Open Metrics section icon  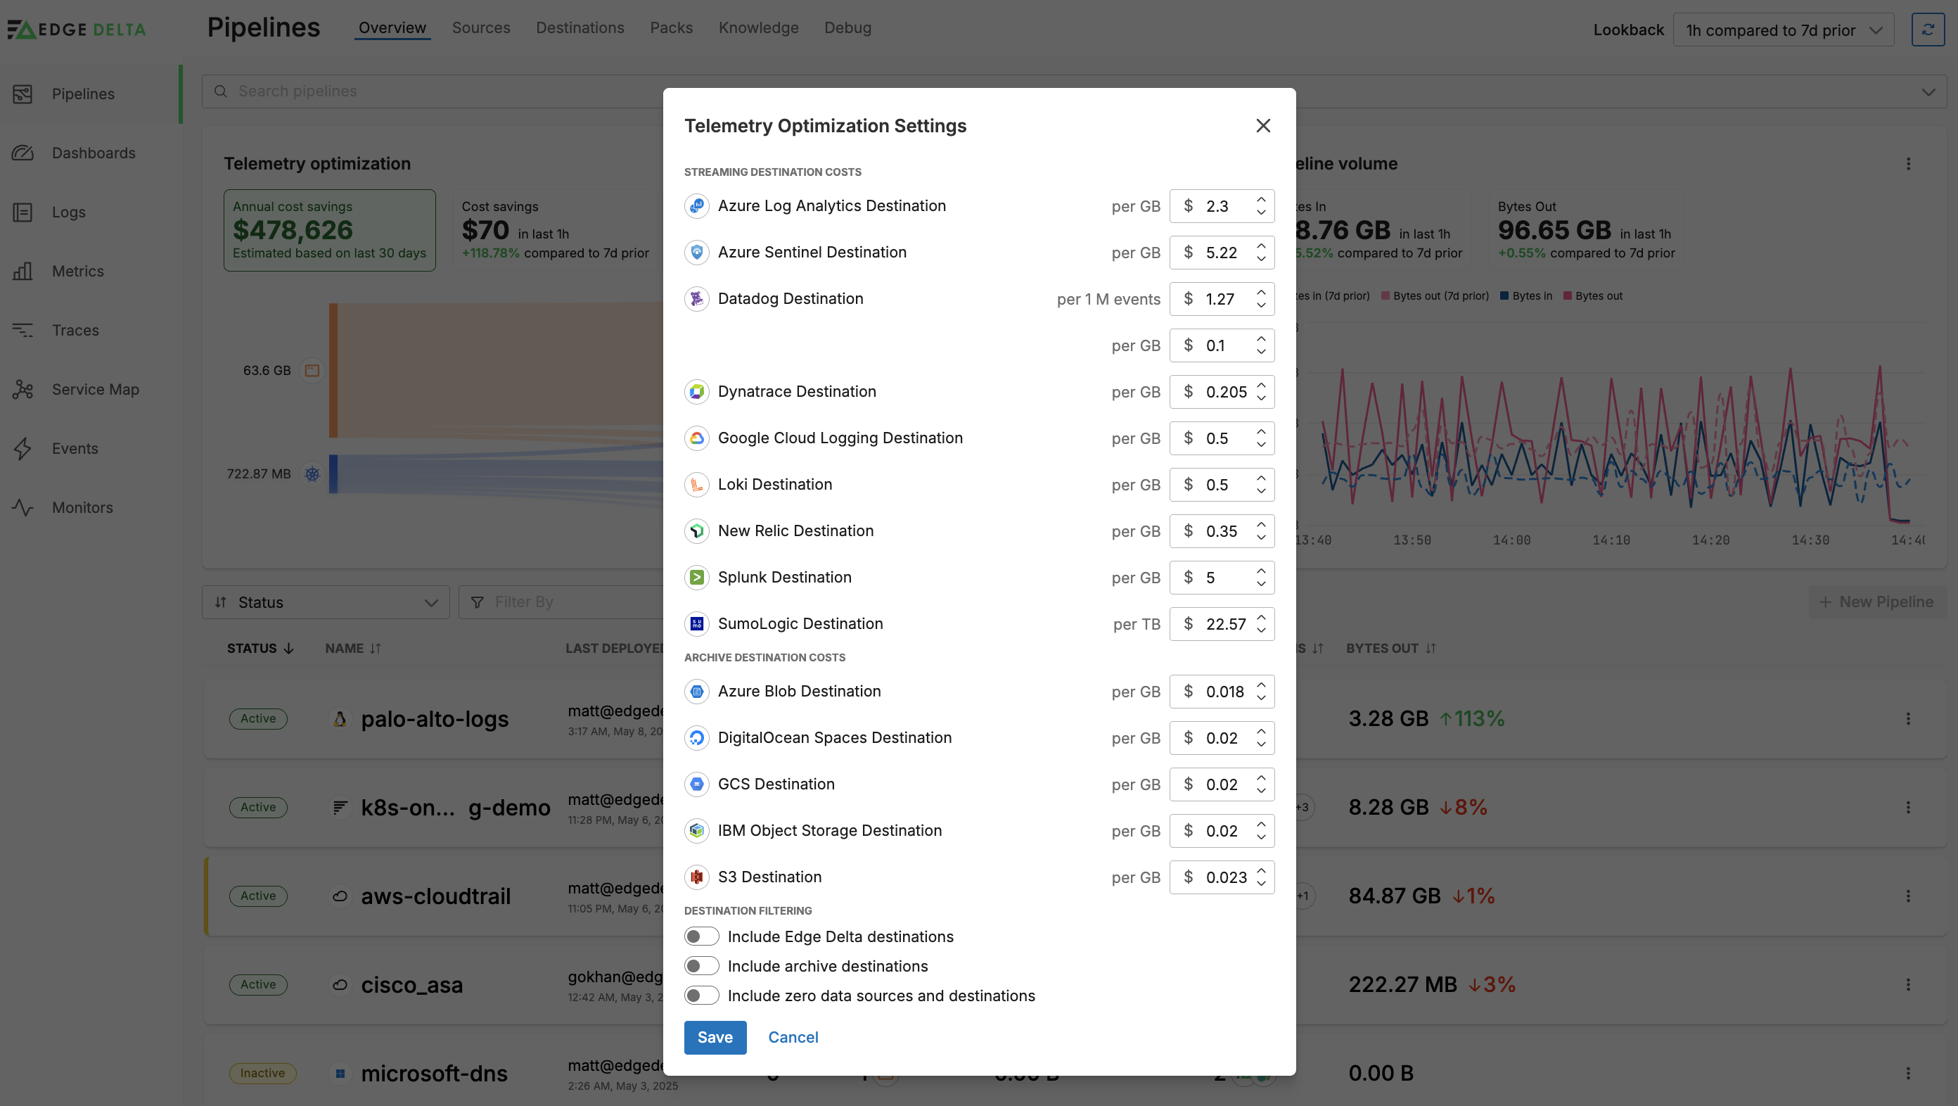[x=23, y=272]
